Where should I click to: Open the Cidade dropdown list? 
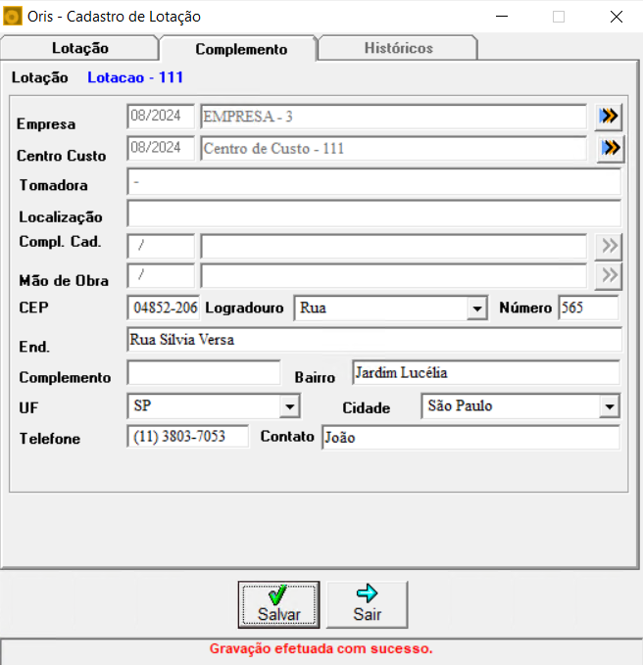(610, 406)
